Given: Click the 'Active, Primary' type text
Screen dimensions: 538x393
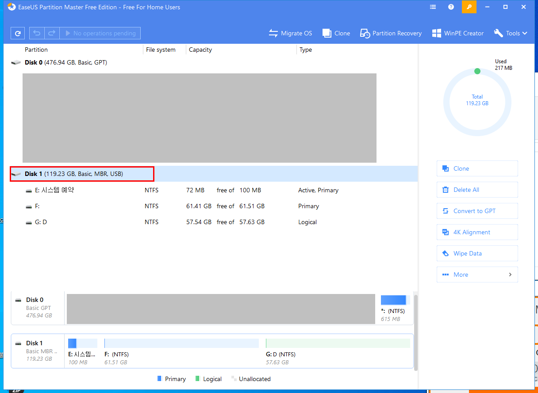Looking at the screenshot, I should tap(318, 190).
